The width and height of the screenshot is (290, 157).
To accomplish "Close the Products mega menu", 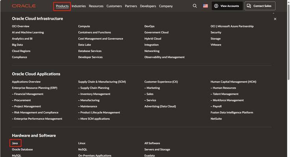I will [275, 19].
